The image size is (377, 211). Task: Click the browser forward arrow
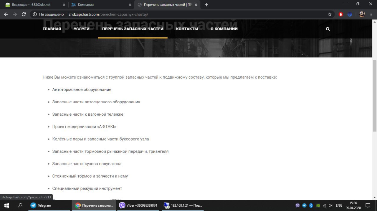[15, 14]
